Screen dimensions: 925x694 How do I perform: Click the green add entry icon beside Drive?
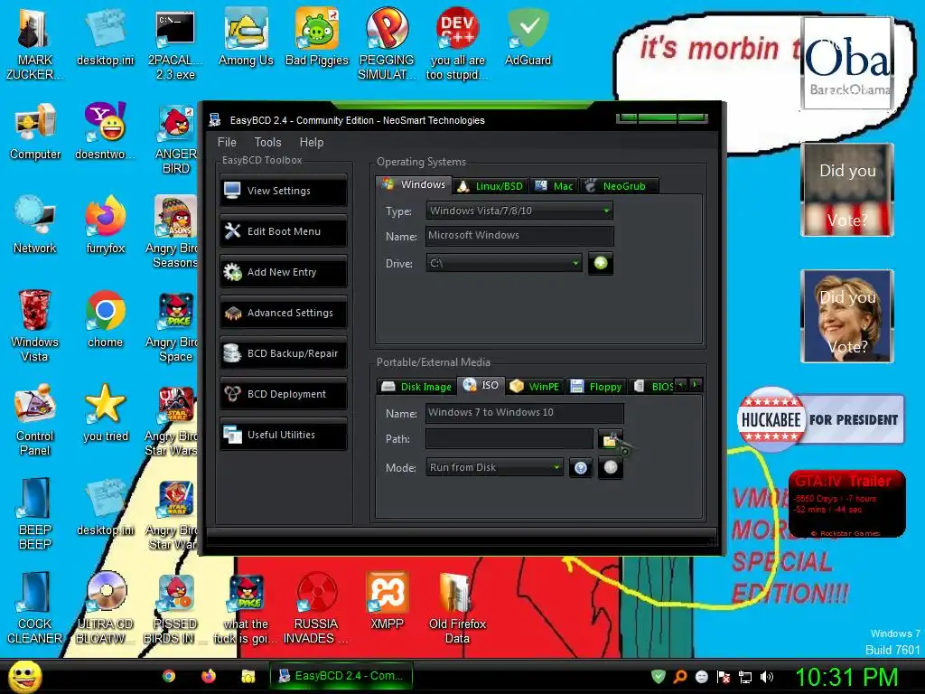pos(601,263)
